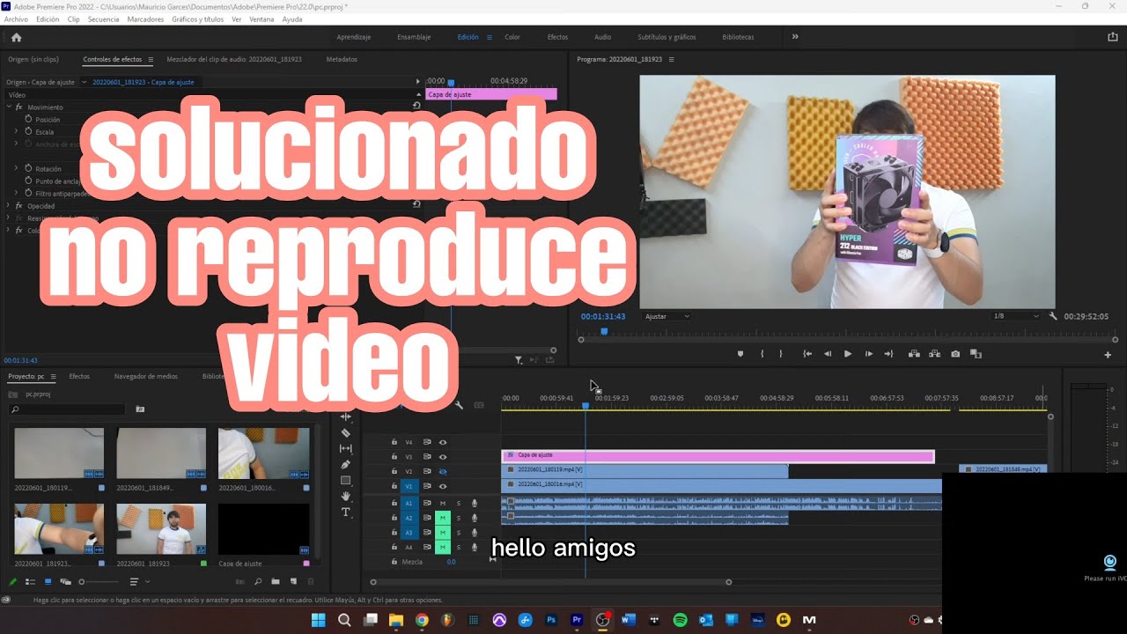Add marker in Program monitor
Screen dimensions: 1127x634
click(x=740, y=354)
